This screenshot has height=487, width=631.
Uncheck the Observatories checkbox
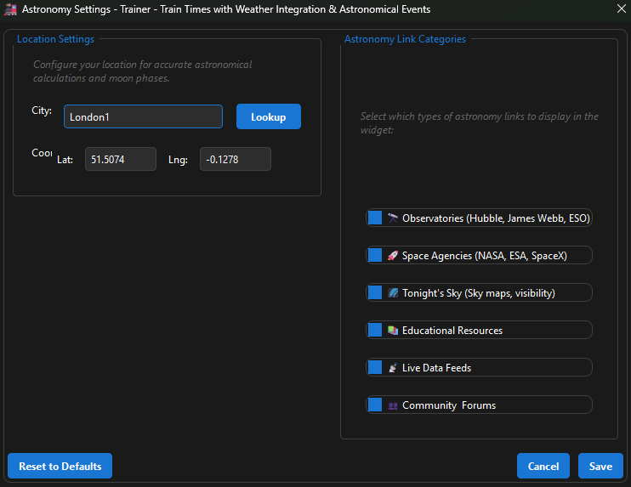[x=375, y=218]
